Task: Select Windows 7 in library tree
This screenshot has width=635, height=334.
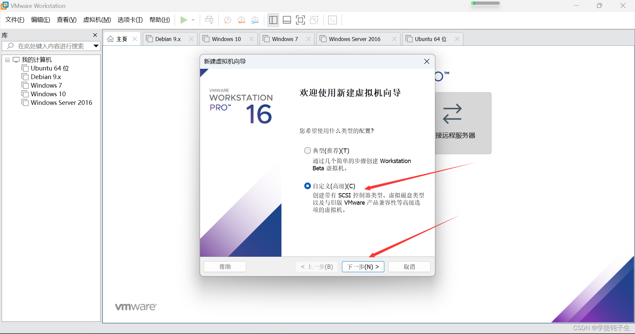Action: tap(46, 85)
